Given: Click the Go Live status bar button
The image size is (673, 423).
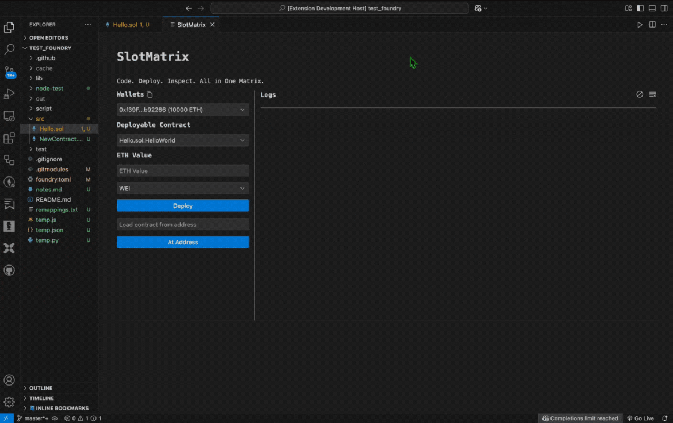Looking at the screenshot, I should [640, 418].
